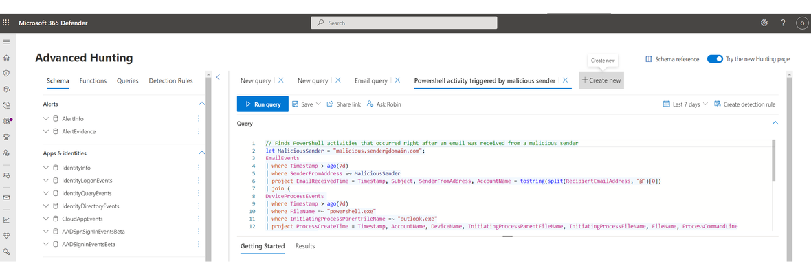Viewport: 811px width, 275px height.
Task: Close the Email query tab
Action: click(398, 80)
